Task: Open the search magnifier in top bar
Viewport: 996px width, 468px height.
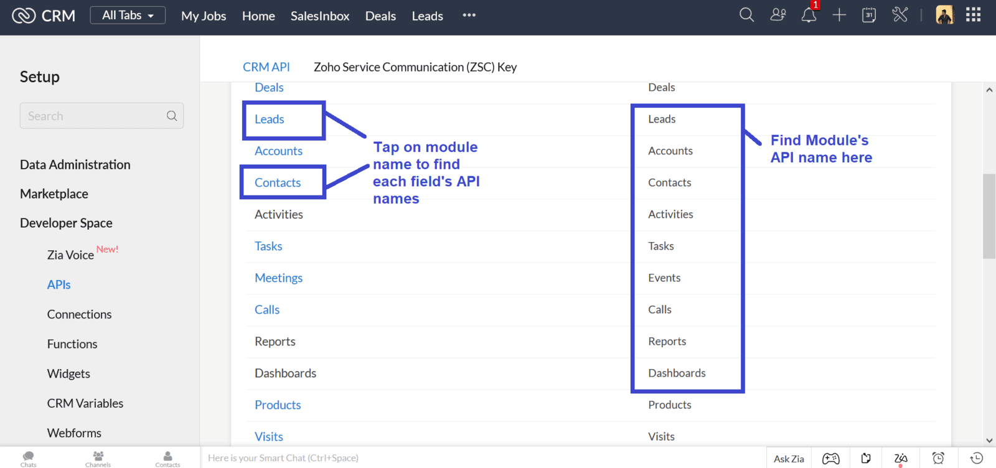Action: 746,15
